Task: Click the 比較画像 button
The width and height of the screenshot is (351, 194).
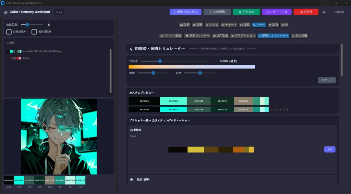Action: coord(217,12)
